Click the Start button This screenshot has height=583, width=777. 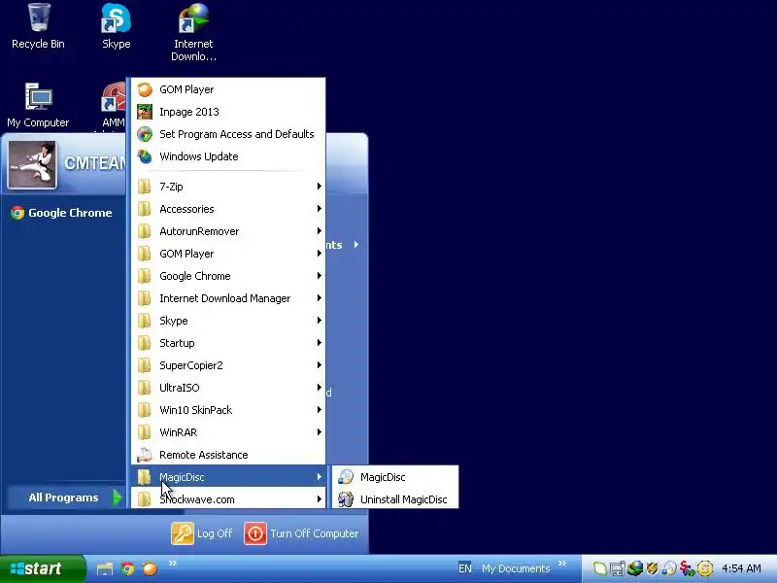pyautogui.click(x=43, y=568)
